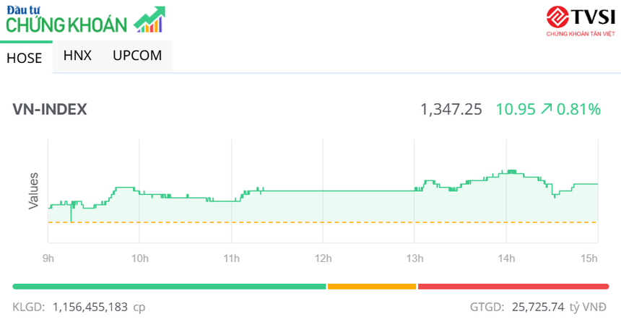
Task: Click the orange unchanged bar segment
Action: click(x=372, y=287)
